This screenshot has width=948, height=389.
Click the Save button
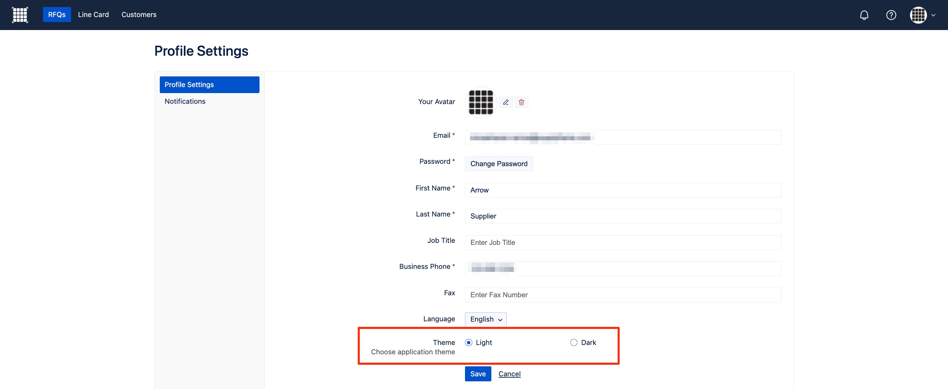pyautogui.click(x=478, y=373)
